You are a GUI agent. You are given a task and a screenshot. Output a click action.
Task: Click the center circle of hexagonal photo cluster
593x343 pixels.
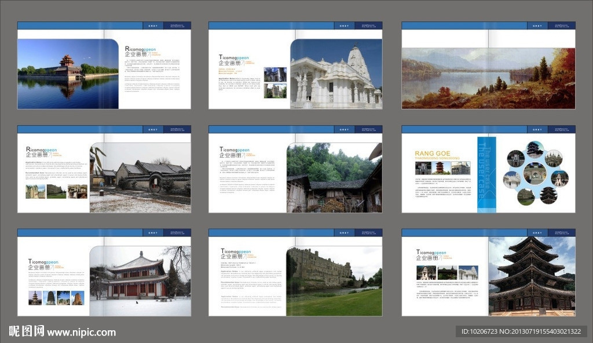[535, 173]
